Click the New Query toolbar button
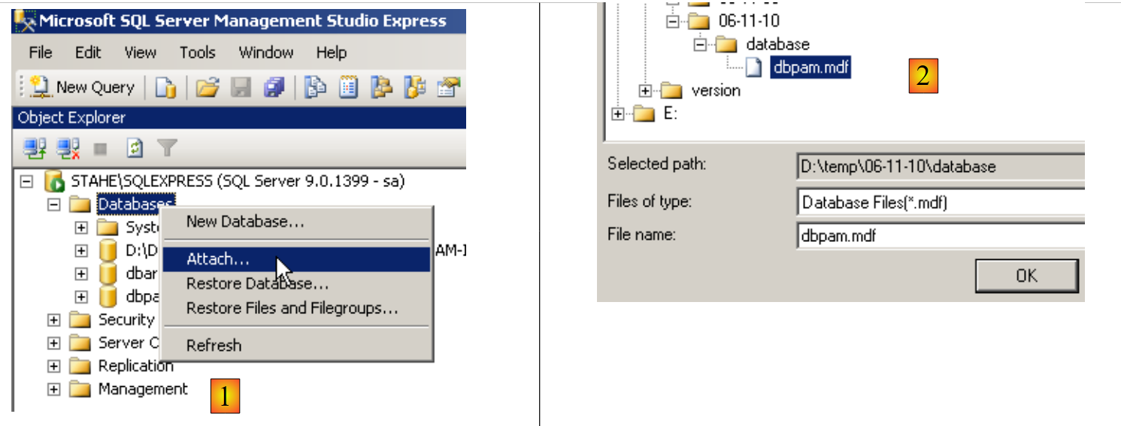The height and width of the screenshot is (426, 1121). [83, 87]
